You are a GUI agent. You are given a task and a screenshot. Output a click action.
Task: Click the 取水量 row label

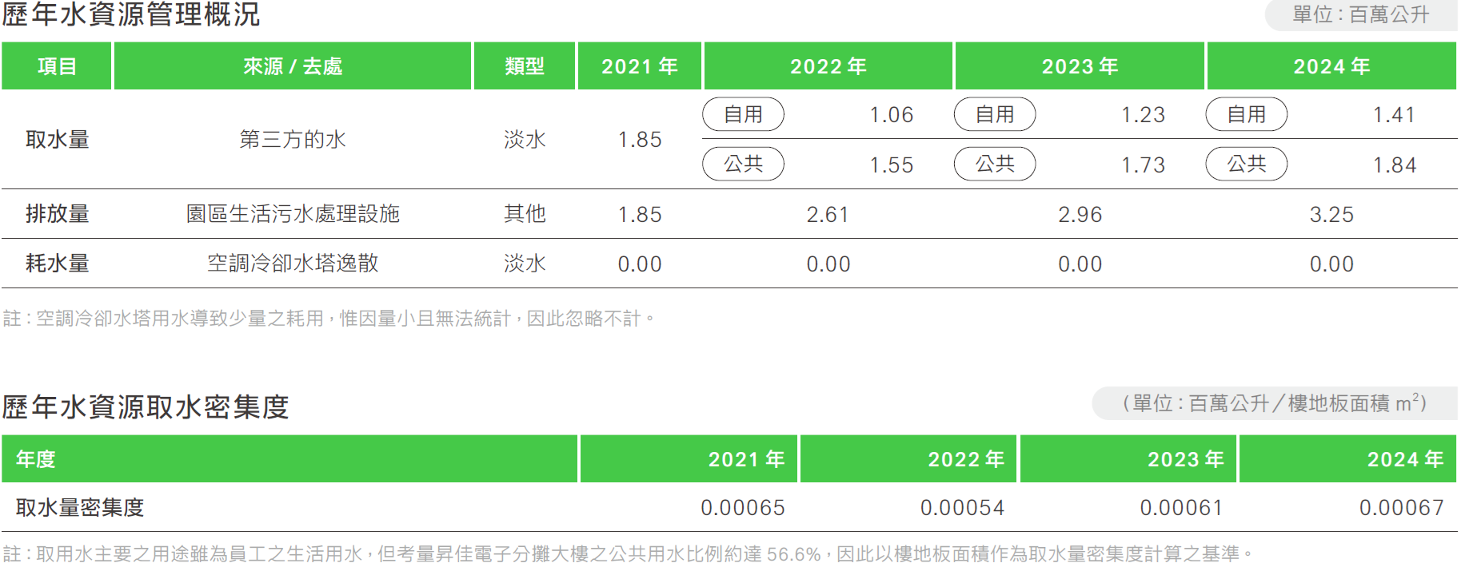[57, 140]
